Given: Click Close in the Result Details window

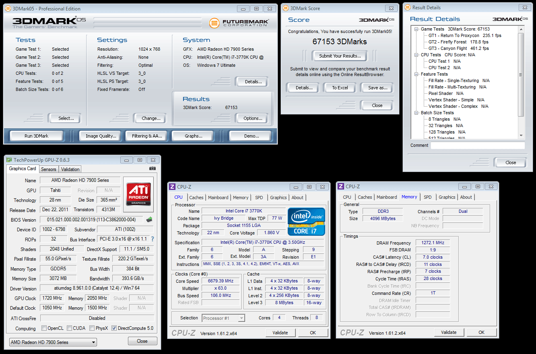Looking at the screenshot, I should click(x=511, y=163).
